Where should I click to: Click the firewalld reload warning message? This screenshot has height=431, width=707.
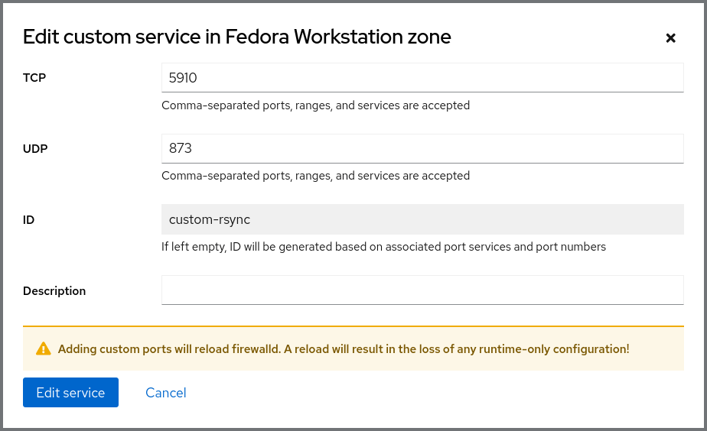344,349
